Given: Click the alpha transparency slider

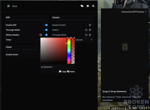Looking at the screenshot, I should pos(73,51).
